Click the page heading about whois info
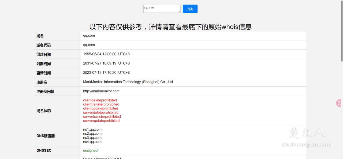The image size is (343, 159). click(x=170, y=27)
